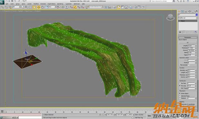Click the Length value field
Image resolution: width=199 pixels, height=119 pixels.
point(191,46)
